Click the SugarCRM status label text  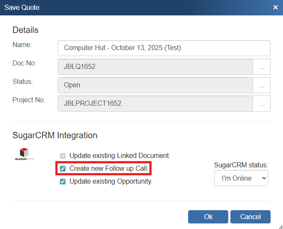point(241,165)
